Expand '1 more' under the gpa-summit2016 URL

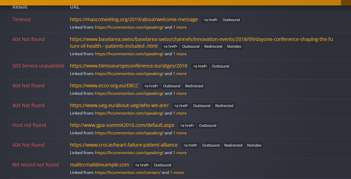tap(180, 133)
